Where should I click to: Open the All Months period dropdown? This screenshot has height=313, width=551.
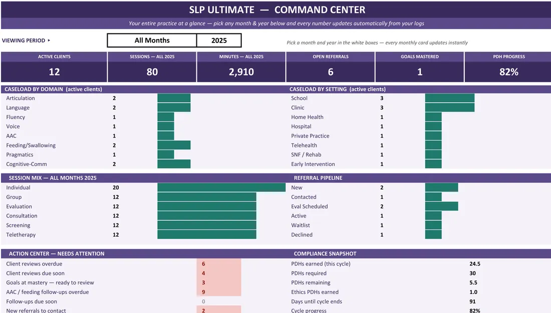152,40
